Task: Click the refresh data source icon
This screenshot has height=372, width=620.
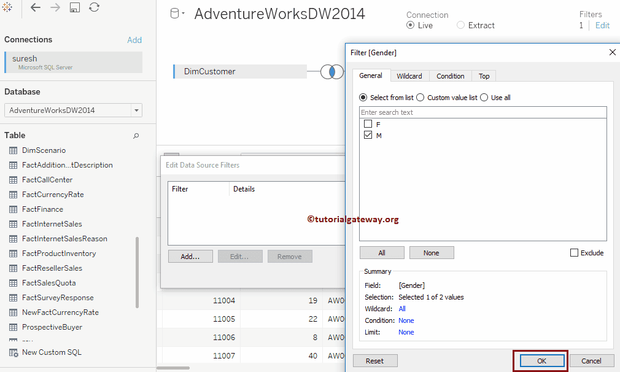Action: [x=94, y=7]
